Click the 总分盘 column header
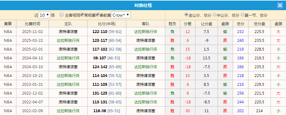286x115 pixels. coord(260,24)
